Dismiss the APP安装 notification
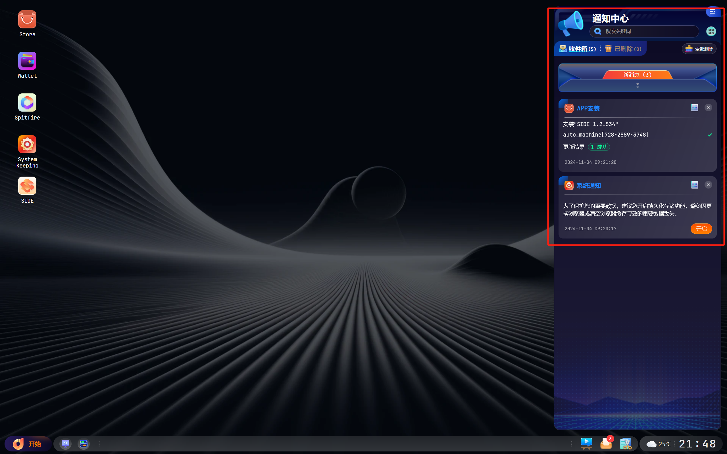This screenshot has height=454, width=727. pos(708,108)
